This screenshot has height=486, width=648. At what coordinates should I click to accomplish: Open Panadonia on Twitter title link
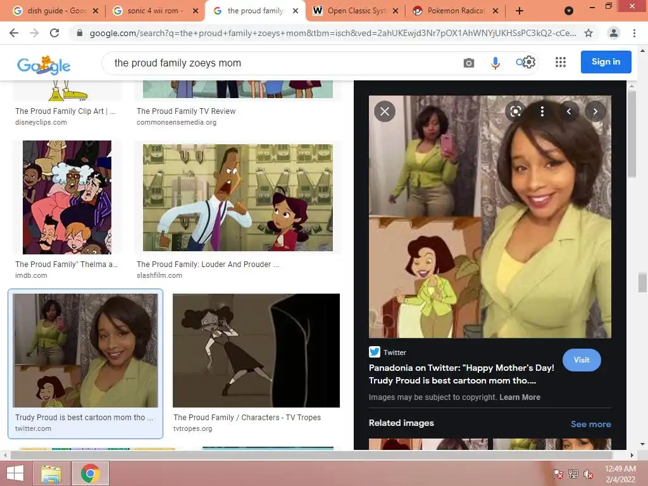461,374
